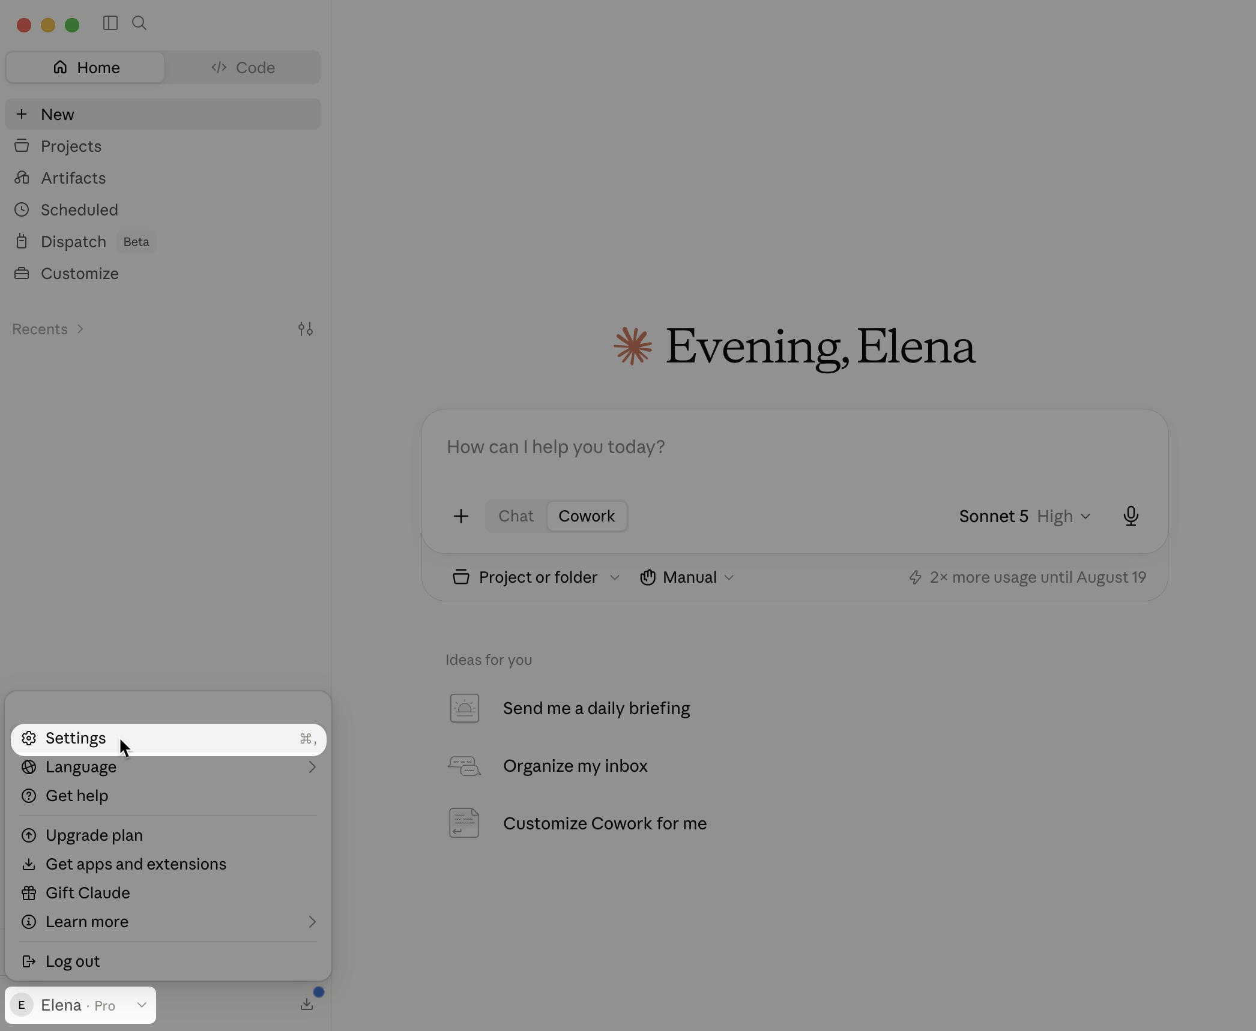Screen dimensions: 1256x1031
Task: Select Gift Claude in the menu
Action: click(x=169, y=893)
